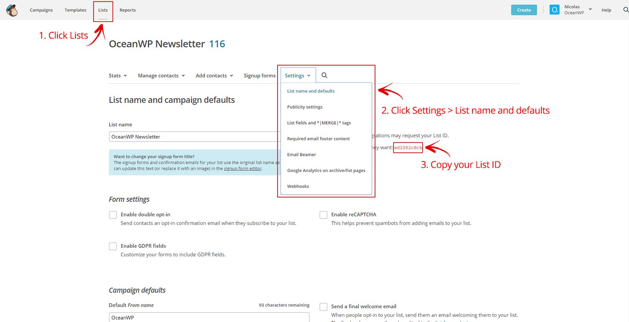This screenshot has width=629, height=322.
Task: Enable GDPR fields checkbox
Action: point(113,246)
